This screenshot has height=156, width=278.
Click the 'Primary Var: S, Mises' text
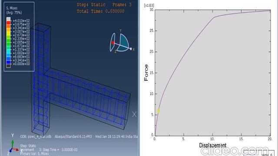pyautogui.click(x=34, y=154)
